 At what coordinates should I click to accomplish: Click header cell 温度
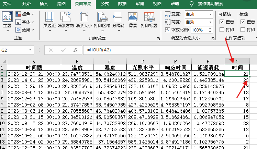point(77,67)
